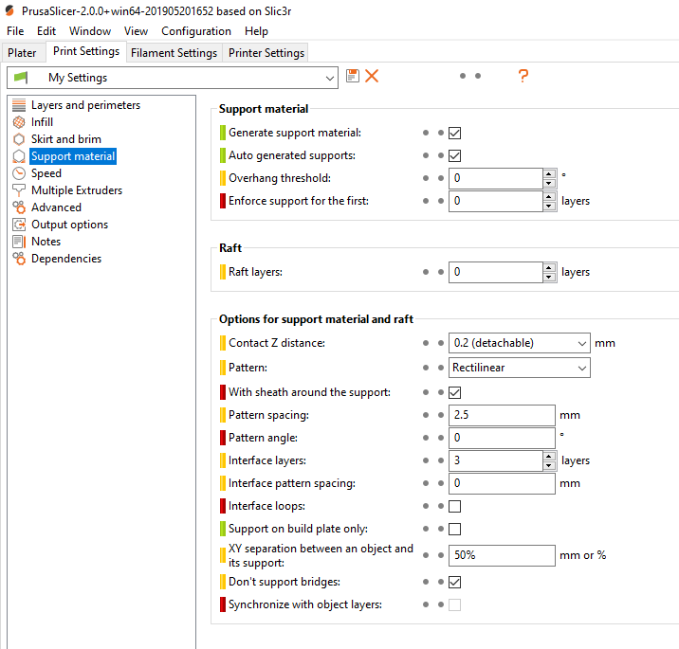
Task: Click the Support material sidebar icon
Action: coord(19,156)
